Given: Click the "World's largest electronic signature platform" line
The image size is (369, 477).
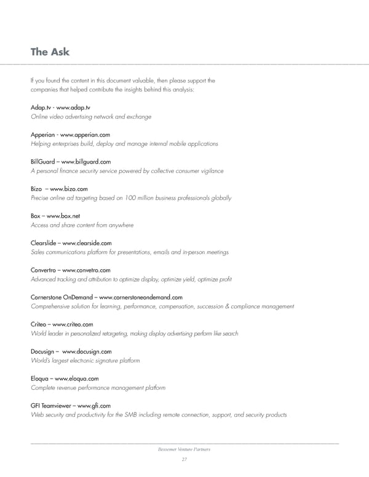Looking at the screenshot, I should tap(85, 360).
